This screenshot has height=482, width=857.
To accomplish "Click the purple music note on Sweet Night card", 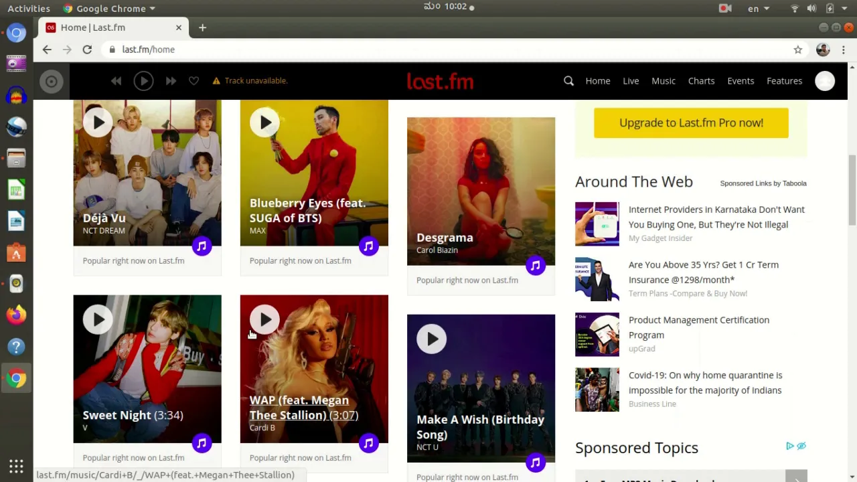I will (202, 443).
